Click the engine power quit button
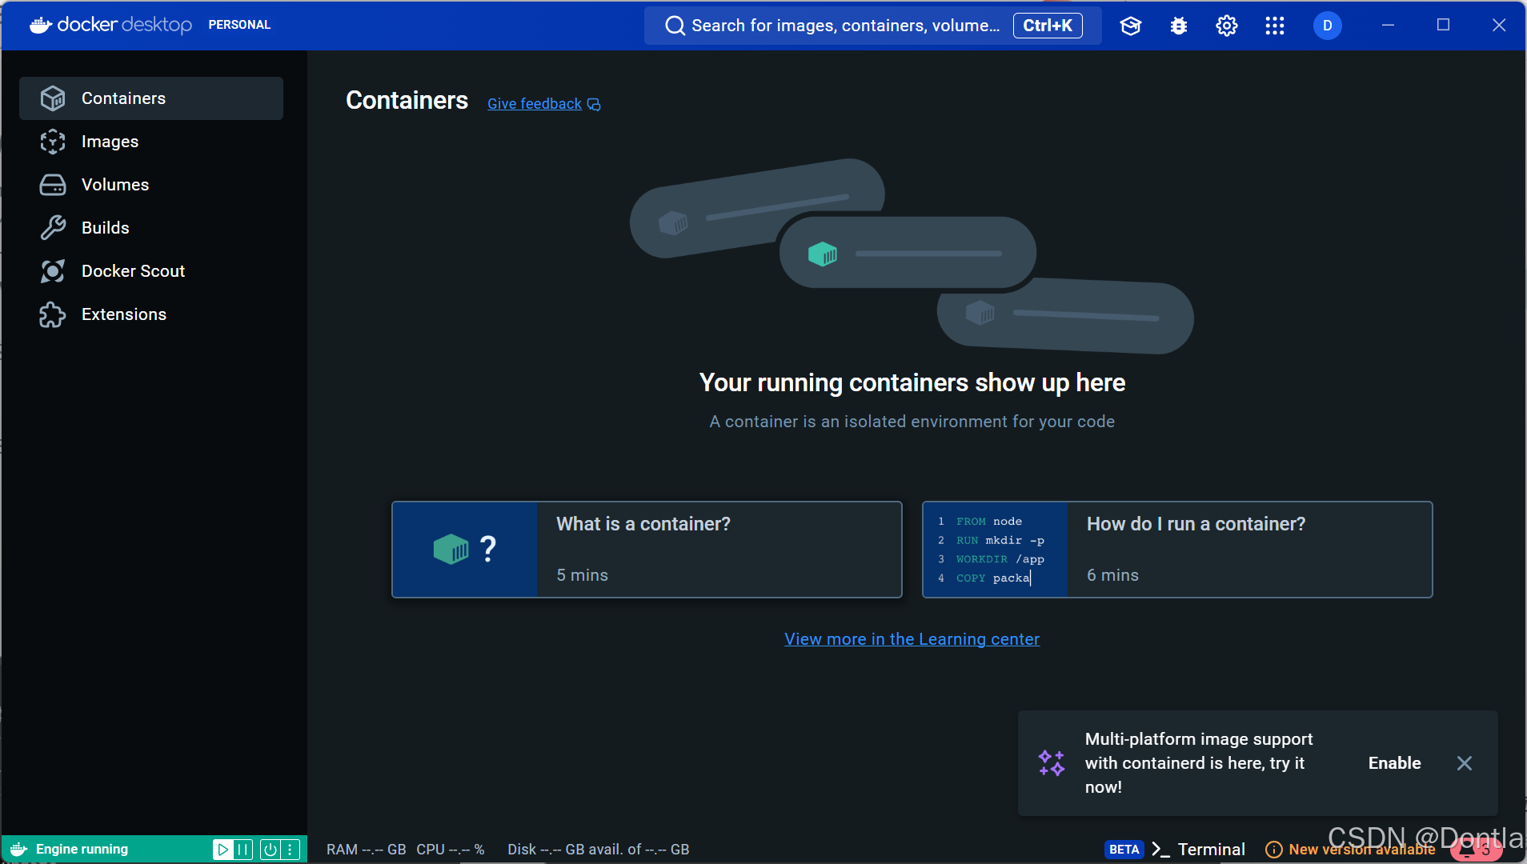 click(271, 850)
